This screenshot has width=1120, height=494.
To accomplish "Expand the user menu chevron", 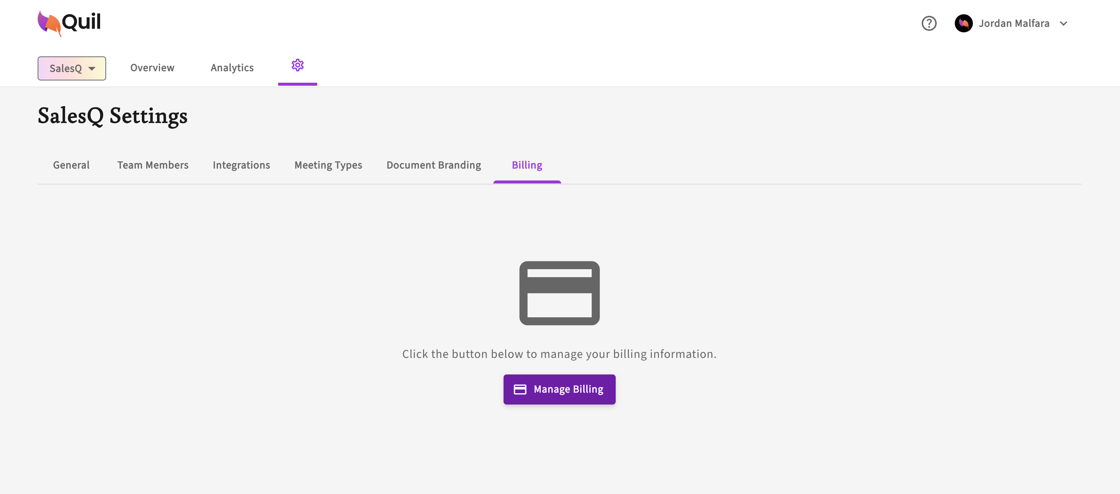I will pos(1063,23).
